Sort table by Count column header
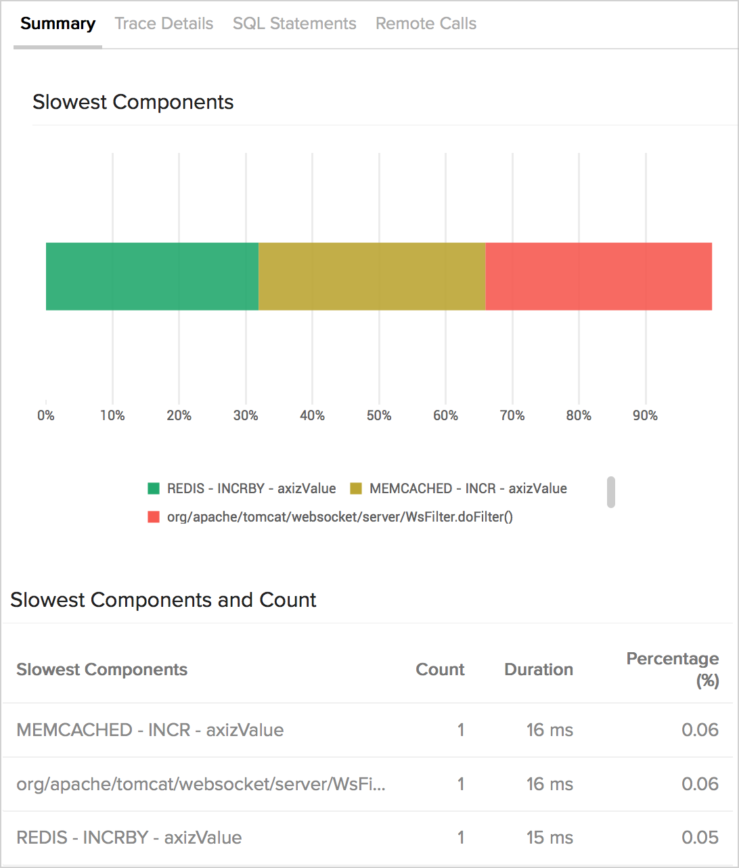The height and width of the screenshot is (868, 739). 440,670
